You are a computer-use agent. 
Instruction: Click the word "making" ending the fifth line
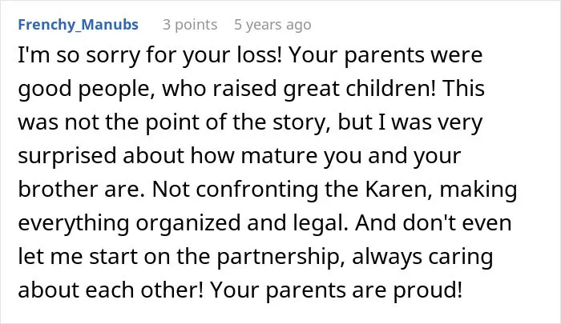click(x=478, y=190)
